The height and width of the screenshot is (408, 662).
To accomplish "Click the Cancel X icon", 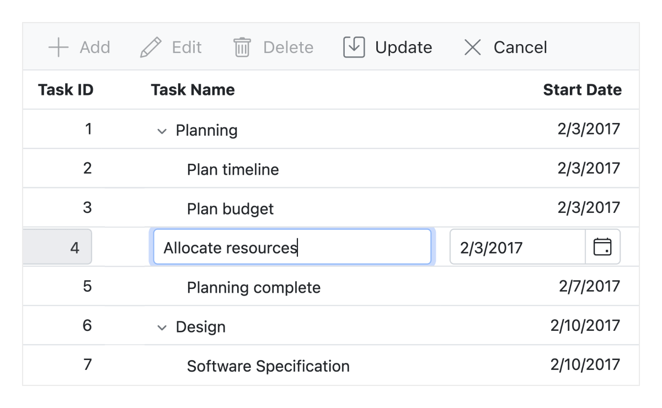I will tap(472, 47).
